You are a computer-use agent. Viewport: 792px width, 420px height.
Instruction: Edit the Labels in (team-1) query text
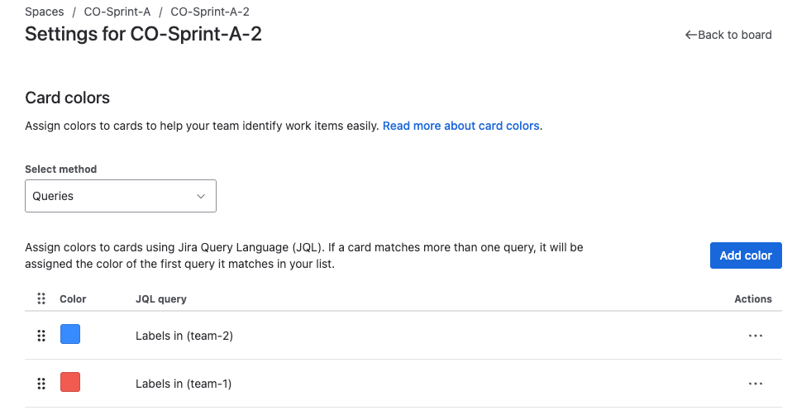tap(184, 384)
